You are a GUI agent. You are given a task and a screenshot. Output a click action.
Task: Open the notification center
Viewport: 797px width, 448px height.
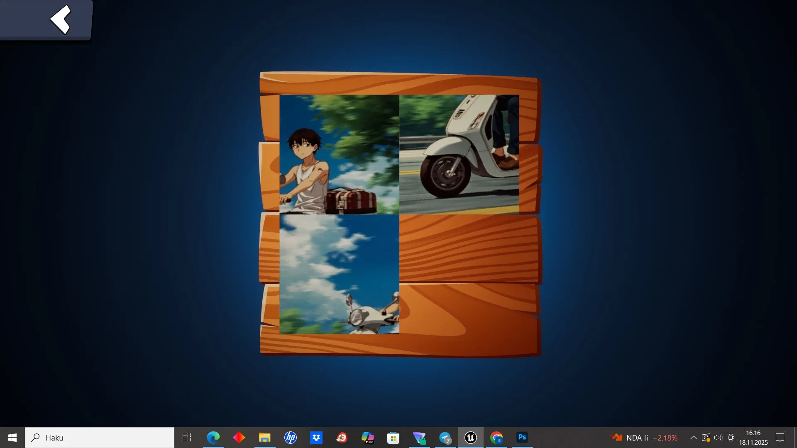pos(780,438)
